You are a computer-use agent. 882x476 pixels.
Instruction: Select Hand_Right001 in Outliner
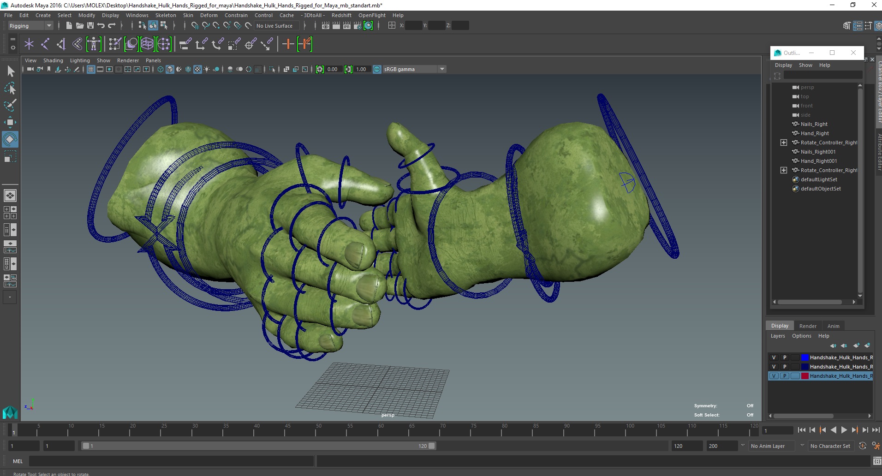point(818,161)
